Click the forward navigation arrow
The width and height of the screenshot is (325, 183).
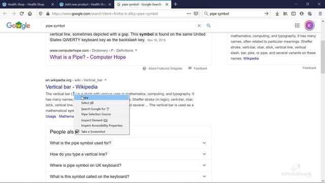pyautogui.click(x=14, y=14)
